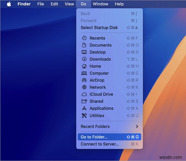This screenshot has height=161, width=186.
Task: Select the Shared menu entry
Action: (110, 101)
